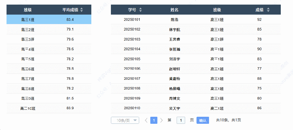
Task: Select the 高三6班 class row
Action: click(x=49, y=69)
